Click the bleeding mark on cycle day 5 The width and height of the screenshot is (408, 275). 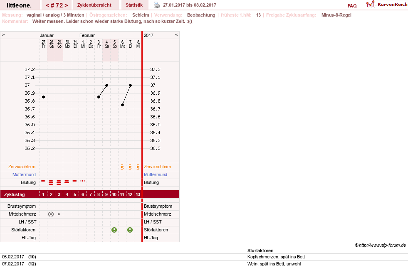[x=75, y=181]
